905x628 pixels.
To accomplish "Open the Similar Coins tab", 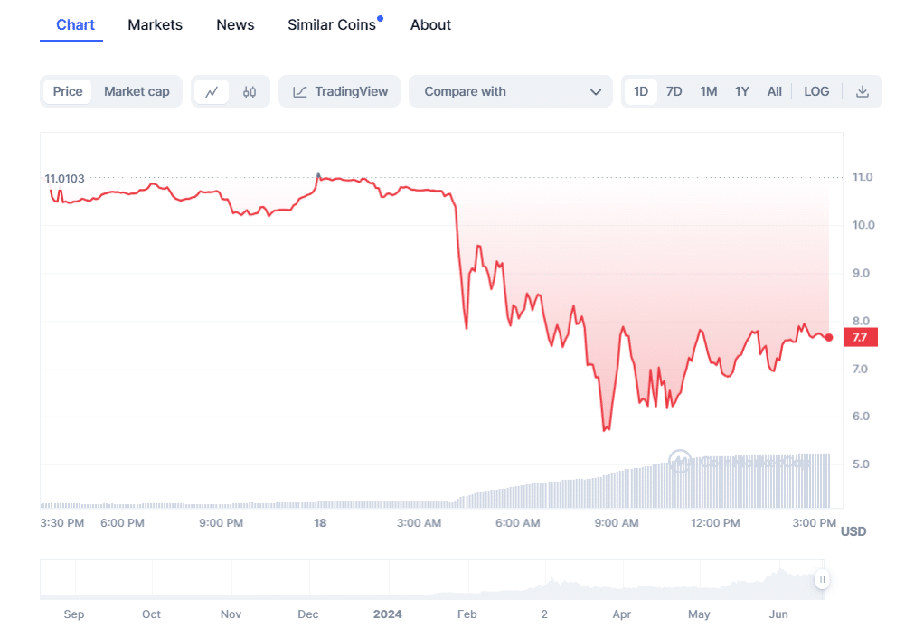I will click(332, 24).
